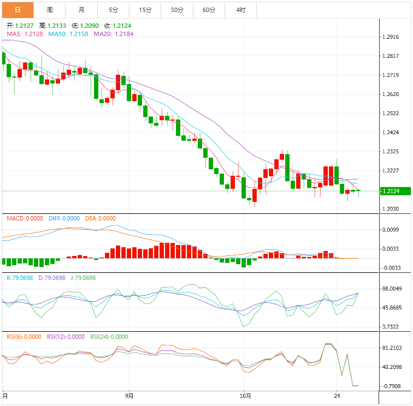Select the DIFF value label

[x=63, y=218]
